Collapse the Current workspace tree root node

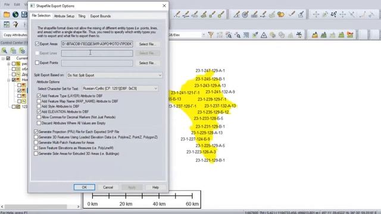[3, 58]
